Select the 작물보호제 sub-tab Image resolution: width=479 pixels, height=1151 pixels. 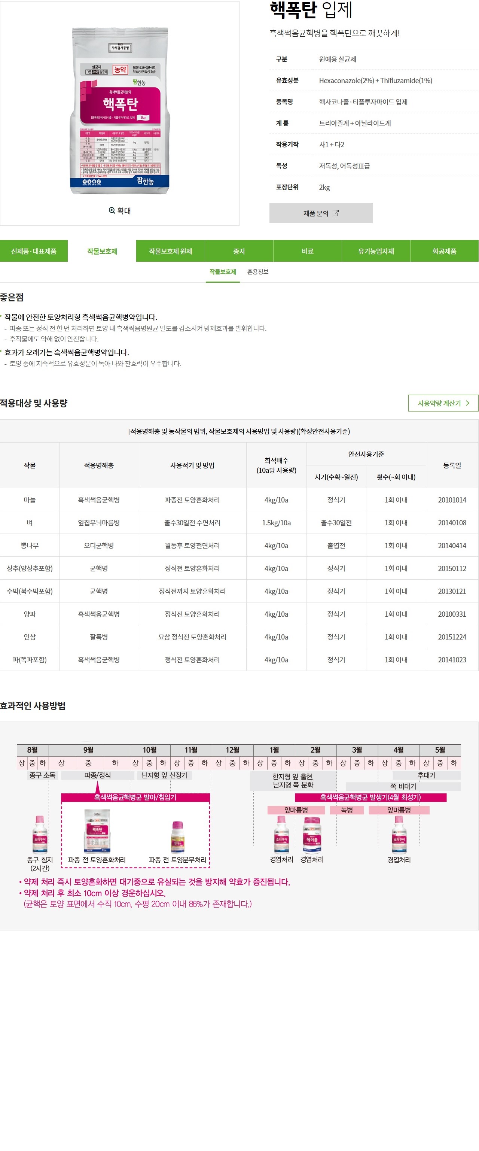coord(223,272)
